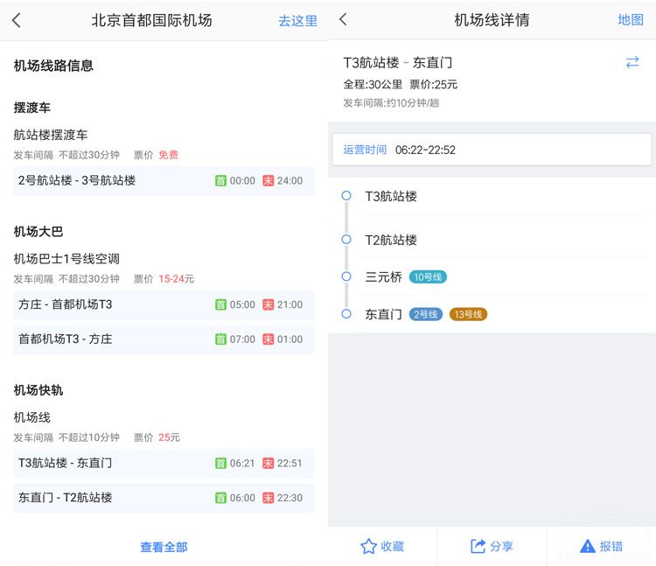The height and width of the screenshot is (566, 656).
Task: Expand list with 查看全部
Action: pos(164,547)
